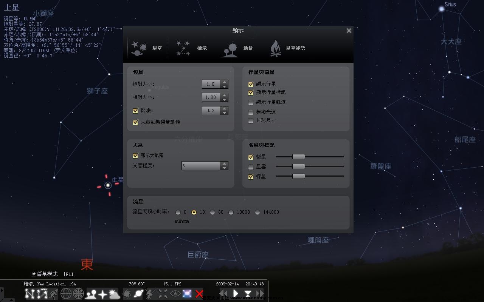
Task: Select meteor rate 144000
Action: tap(258, 213)
